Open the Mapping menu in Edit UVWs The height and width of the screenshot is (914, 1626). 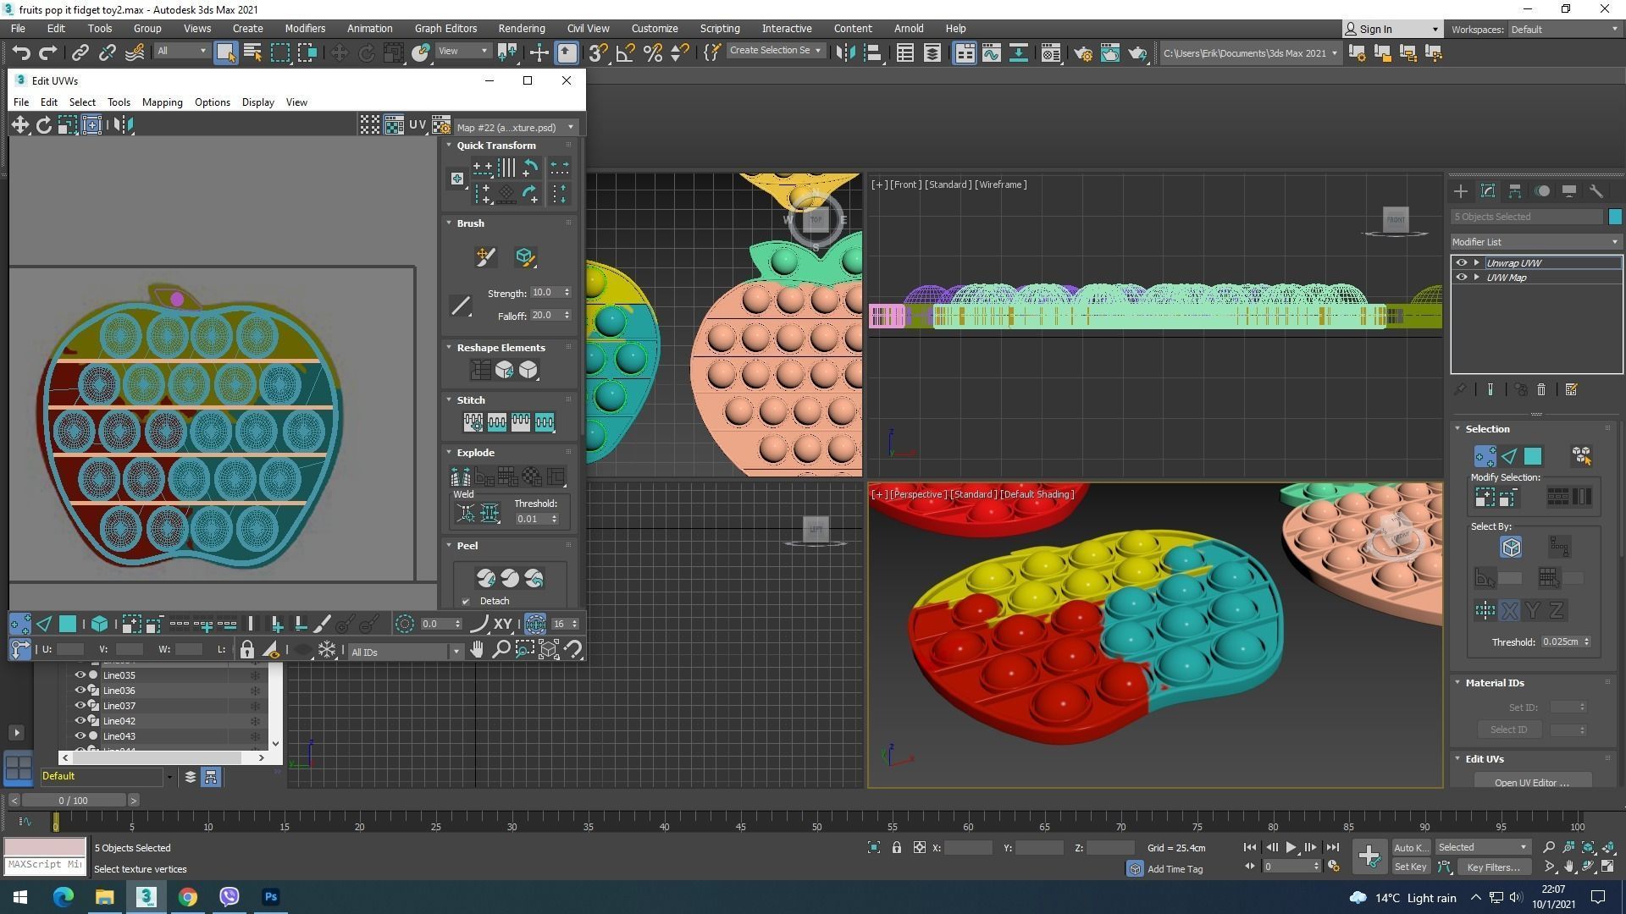(x=162, y=102)
